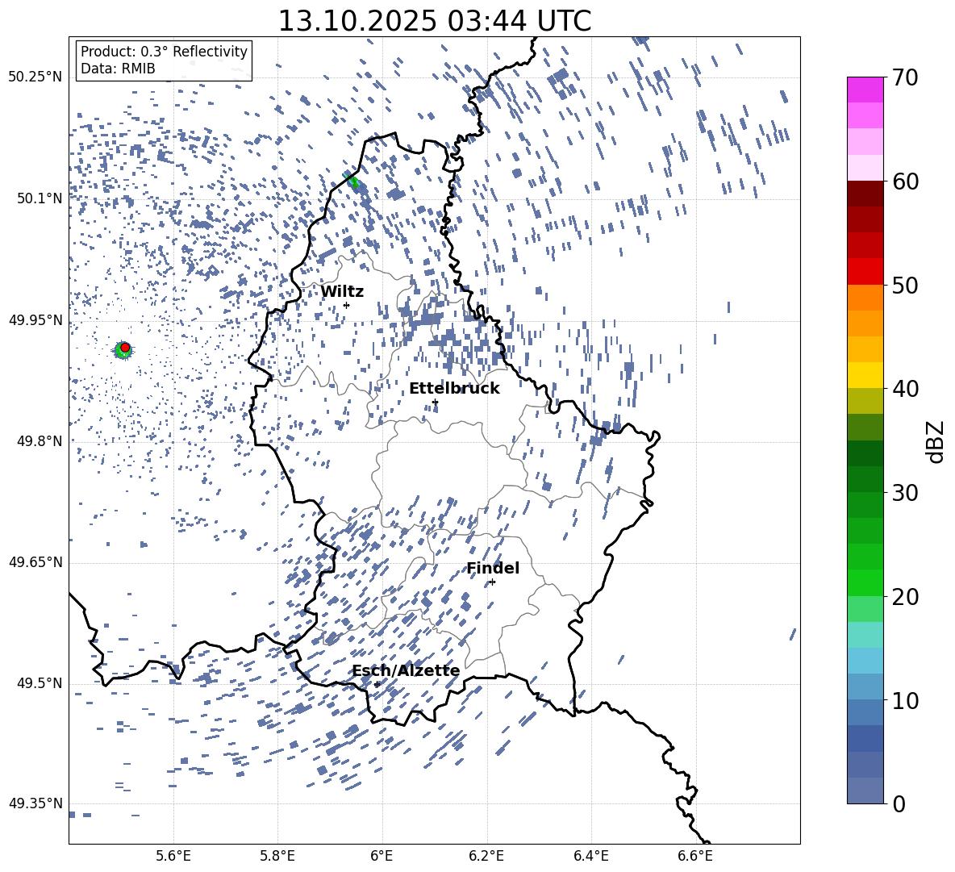Image resolution: width=955 pixels, height=872 pixels.
Task: Click the 5.6°E longitude label
Action: pos(173,856)
